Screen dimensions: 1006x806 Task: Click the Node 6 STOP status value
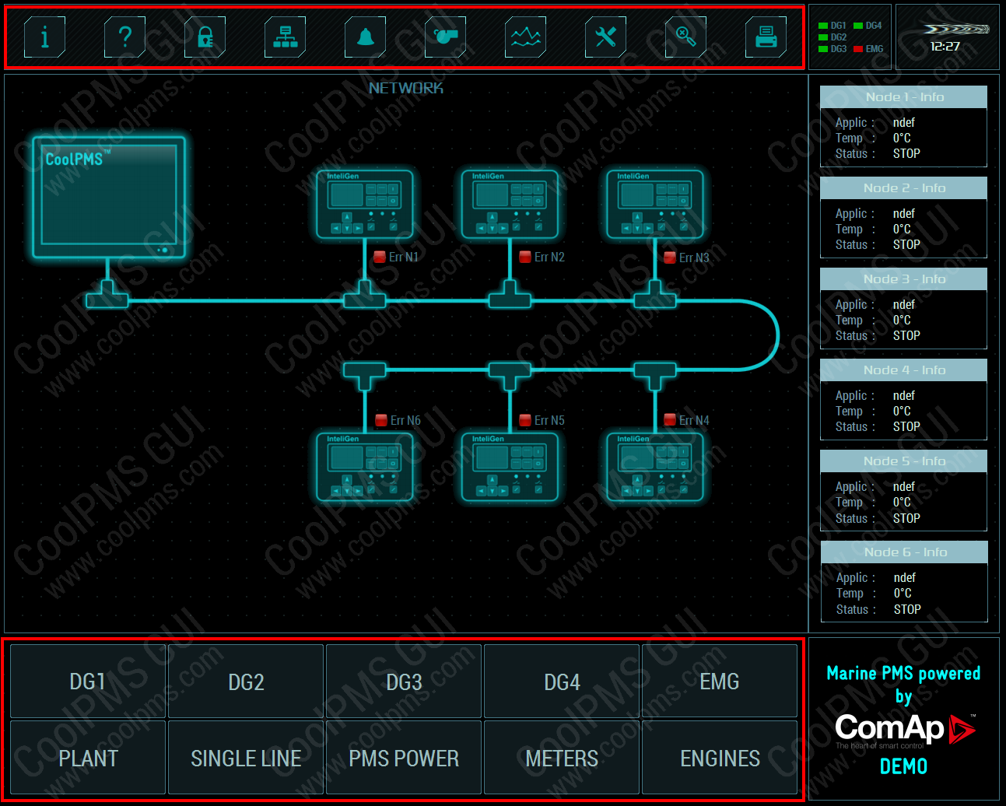[x=907, y=610]
